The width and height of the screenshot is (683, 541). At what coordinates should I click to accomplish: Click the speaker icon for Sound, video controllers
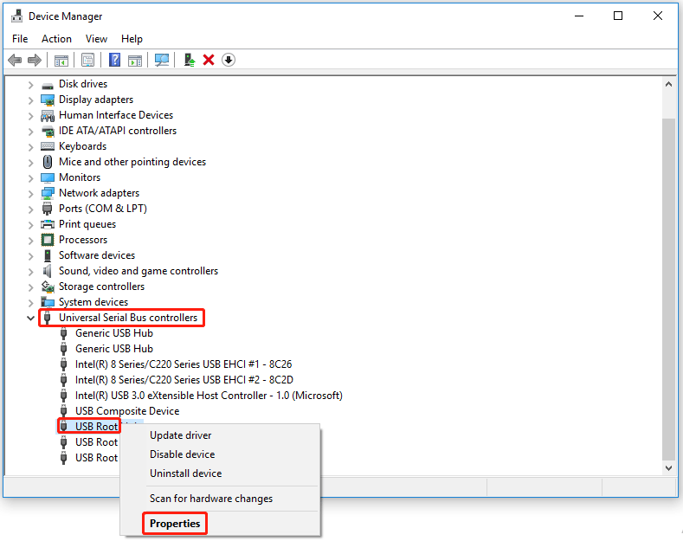[47, 271]
